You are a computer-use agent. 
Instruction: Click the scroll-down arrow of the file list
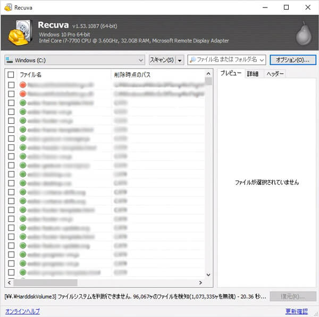click(208, 275)
